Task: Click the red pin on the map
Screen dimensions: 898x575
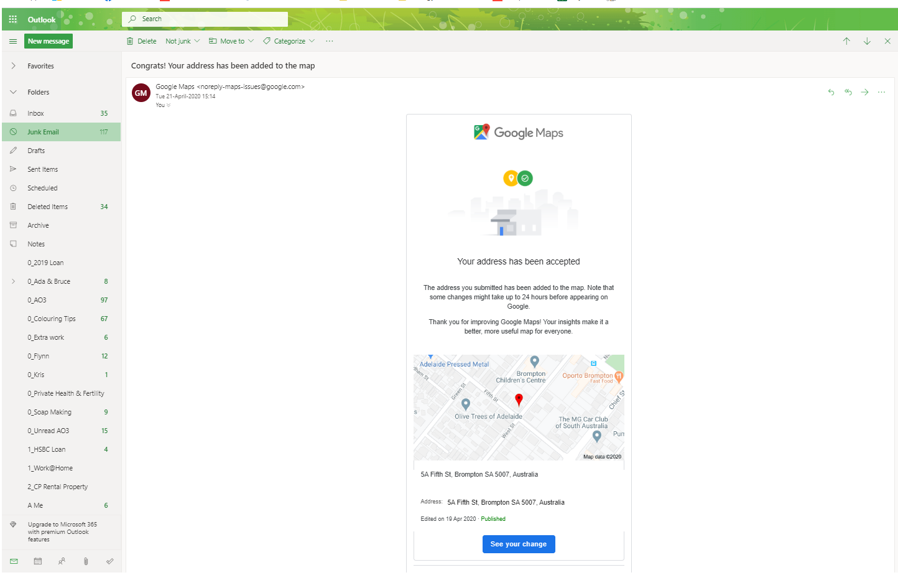Action: tap(519, 399)
